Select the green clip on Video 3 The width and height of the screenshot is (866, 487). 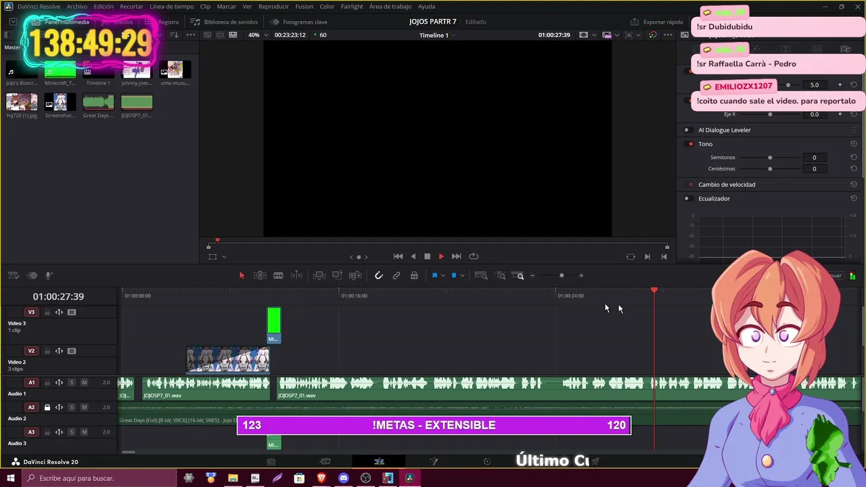[273, 325]
